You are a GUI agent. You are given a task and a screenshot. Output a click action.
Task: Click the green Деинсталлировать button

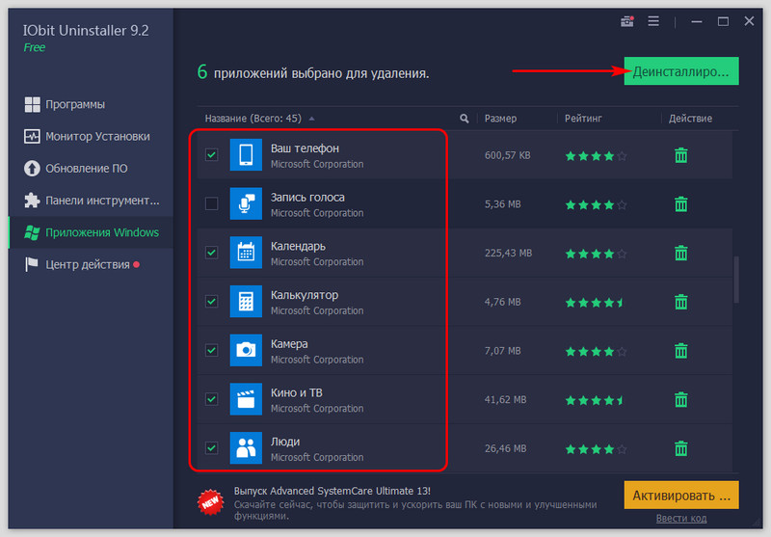681,71
